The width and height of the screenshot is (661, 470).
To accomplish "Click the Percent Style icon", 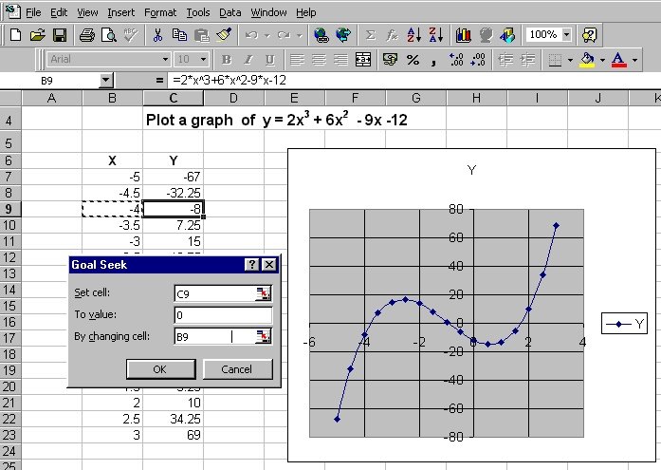I will point(413,60).
